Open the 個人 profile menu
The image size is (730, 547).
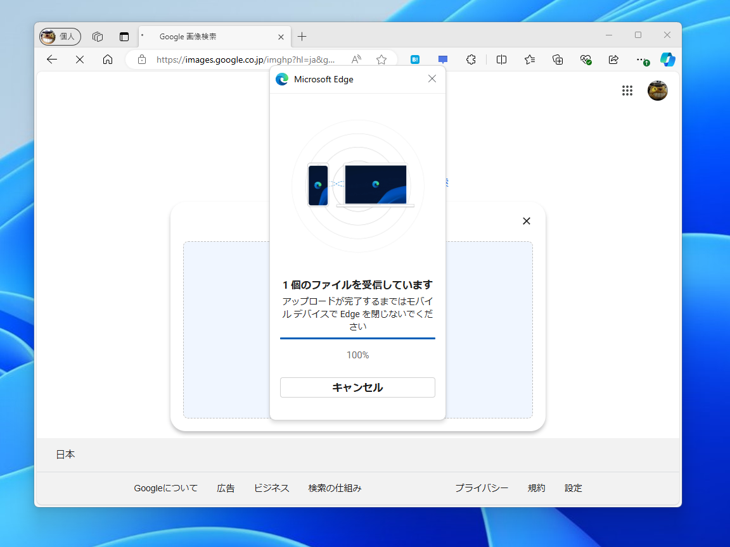click(x=59, y=36)
